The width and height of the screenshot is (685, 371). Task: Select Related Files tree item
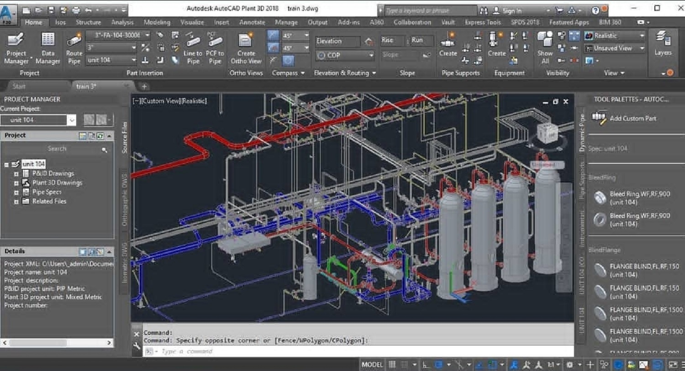[x=49, y=201]
